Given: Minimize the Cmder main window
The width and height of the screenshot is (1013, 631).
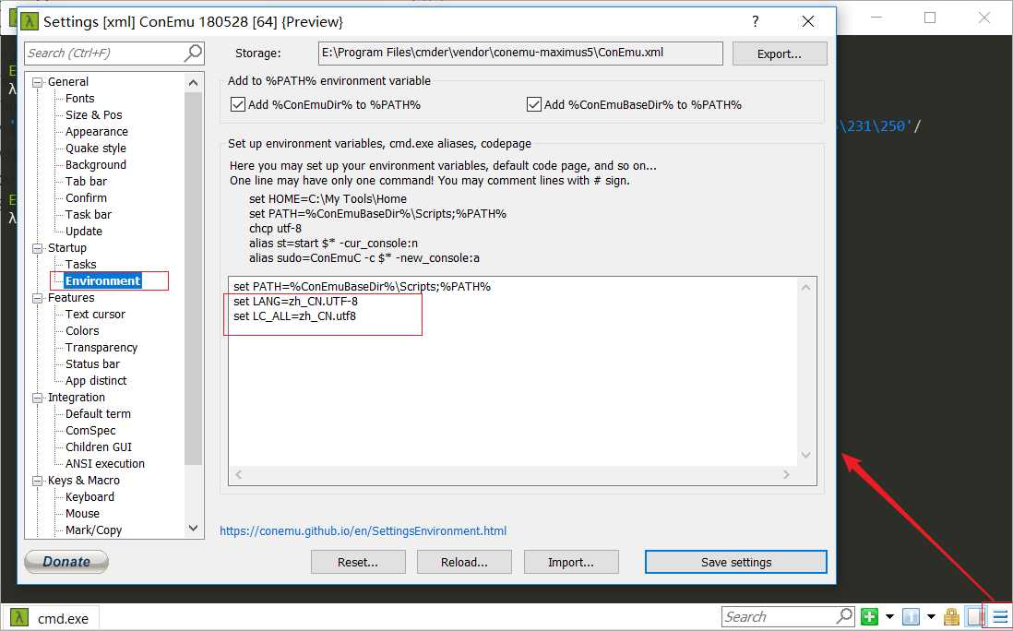Looking at the screenshot, I should (876, 18).
